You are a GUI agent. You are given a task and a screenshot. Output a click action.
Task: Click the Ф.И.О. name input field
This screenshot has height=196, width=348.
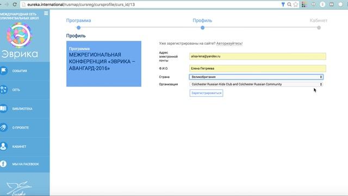tap(258, 69)
